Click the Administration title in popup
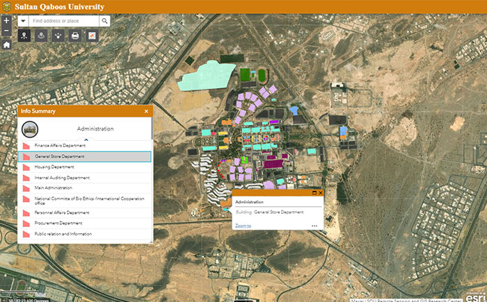The height and width of the screenshot is (302, 487). coord(249,202)
